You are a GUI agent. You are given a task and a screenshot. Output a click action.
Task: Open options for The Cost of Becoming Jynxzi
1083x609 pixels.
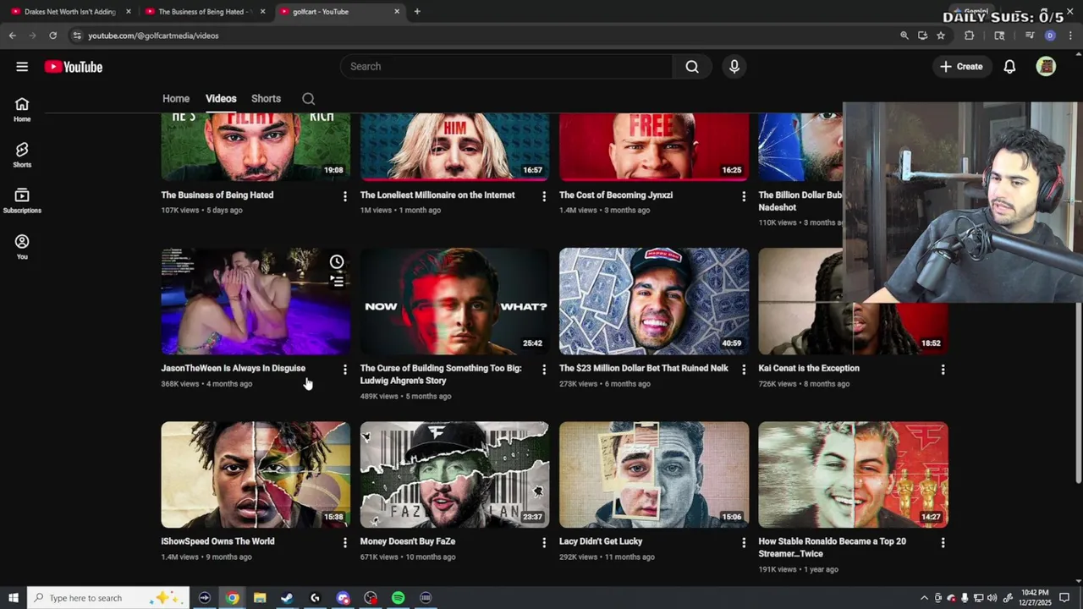pos(744,196)
